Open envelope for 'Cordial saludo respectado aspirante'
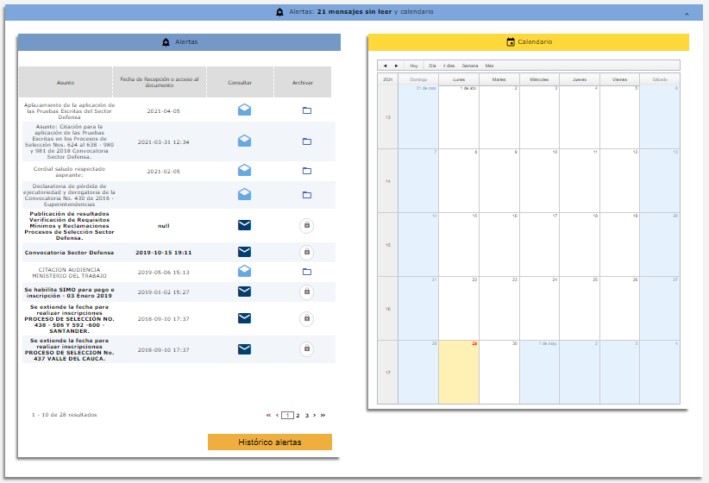 click(x=244, y=171)
